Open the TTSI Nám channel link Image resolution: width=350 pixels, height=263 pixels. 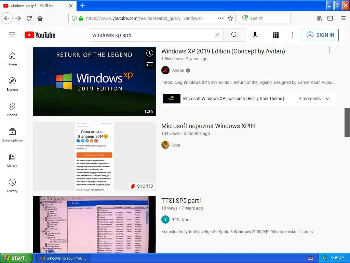coord(181,220)
